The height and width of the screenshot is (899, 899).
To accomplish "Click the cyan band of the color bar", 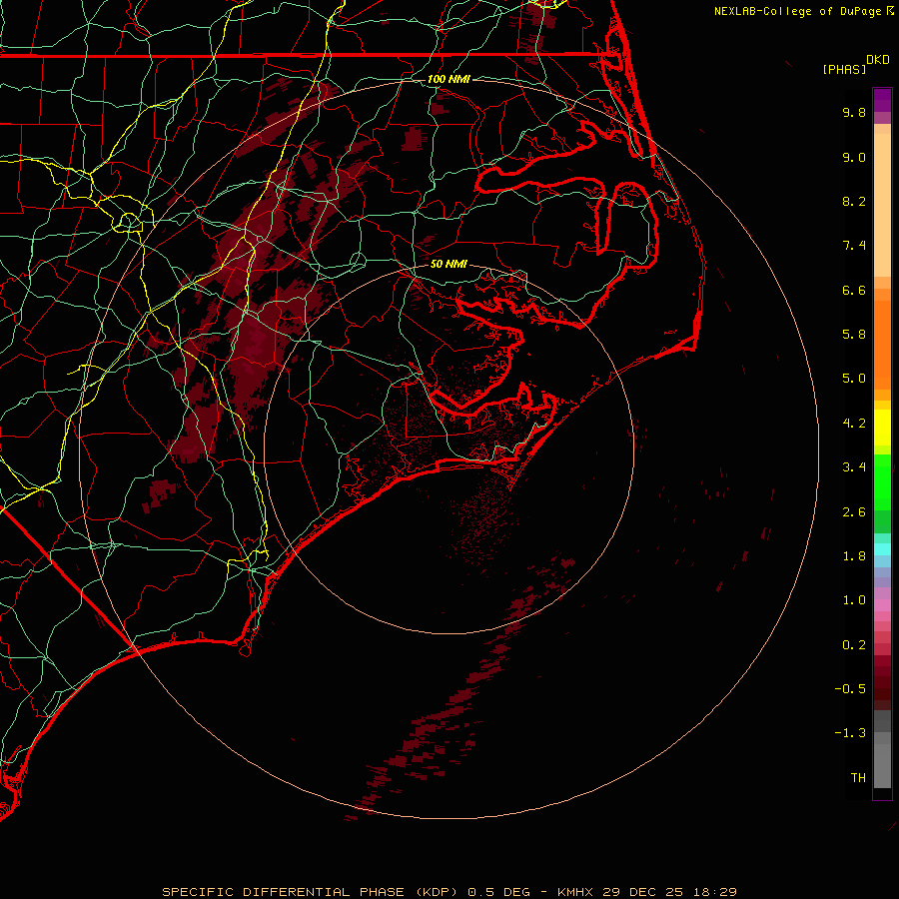I will point(882,548).
